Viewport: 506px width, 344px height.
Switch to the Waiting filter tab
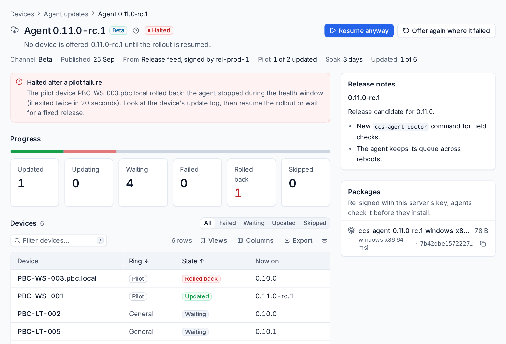tap(254, 223)
